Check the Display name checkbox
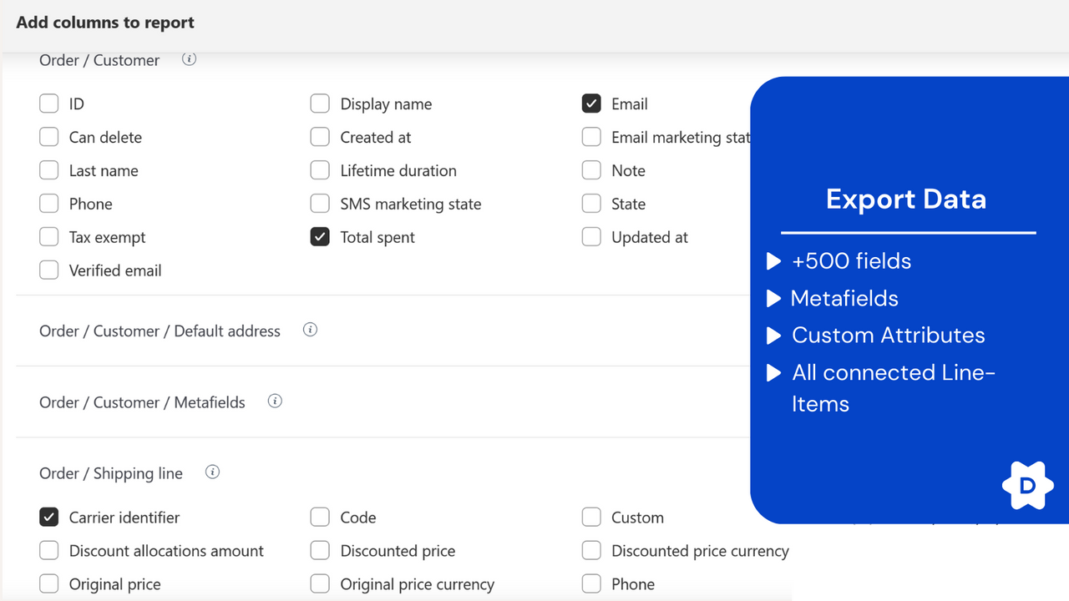Viewport: 1069px width, 601px height. coord(320,104)
